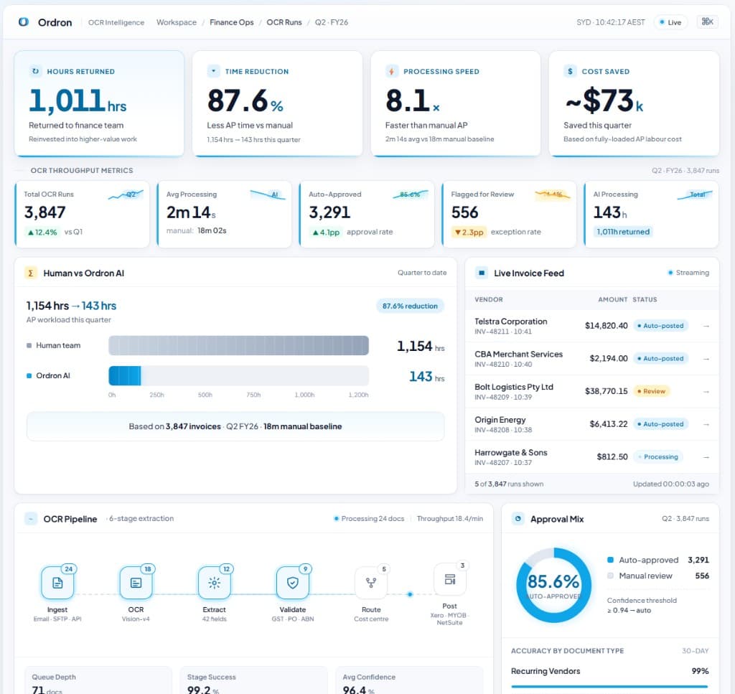Click the Cost Saved dollar icon
Image resolution: width=735 pixels, height=694 pixels.
[569, 71]
